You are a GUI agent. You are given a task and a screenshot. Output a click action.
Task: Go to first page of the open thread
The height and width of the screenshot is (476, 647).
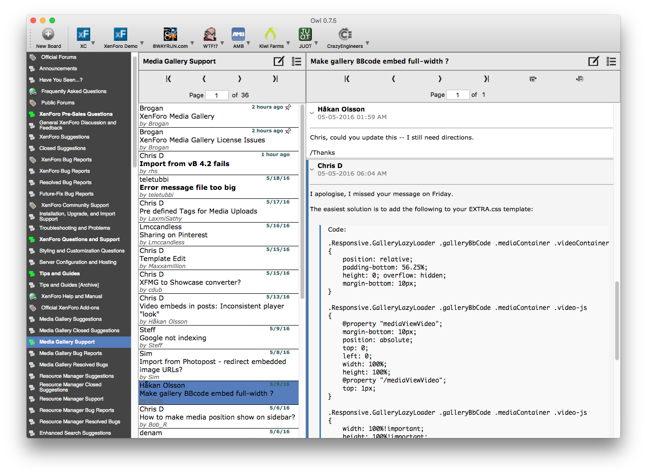tap(347, 79)
